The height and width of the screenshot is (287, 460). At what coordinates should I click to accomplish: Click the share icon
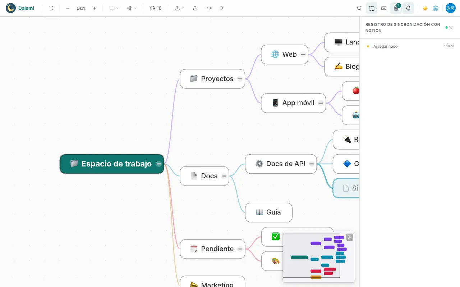point(195,8)
